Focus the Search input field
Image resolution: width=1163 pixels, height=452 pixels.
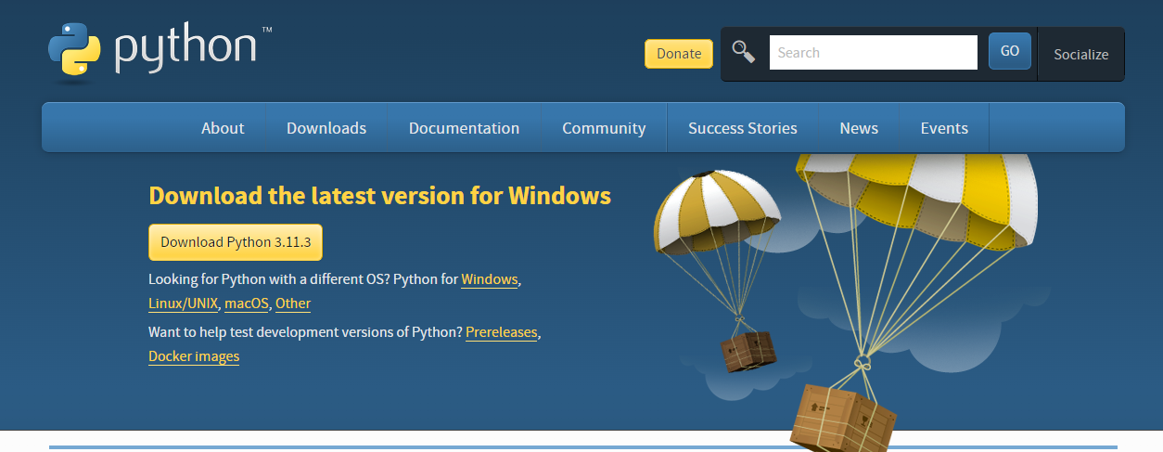point(874,52)
